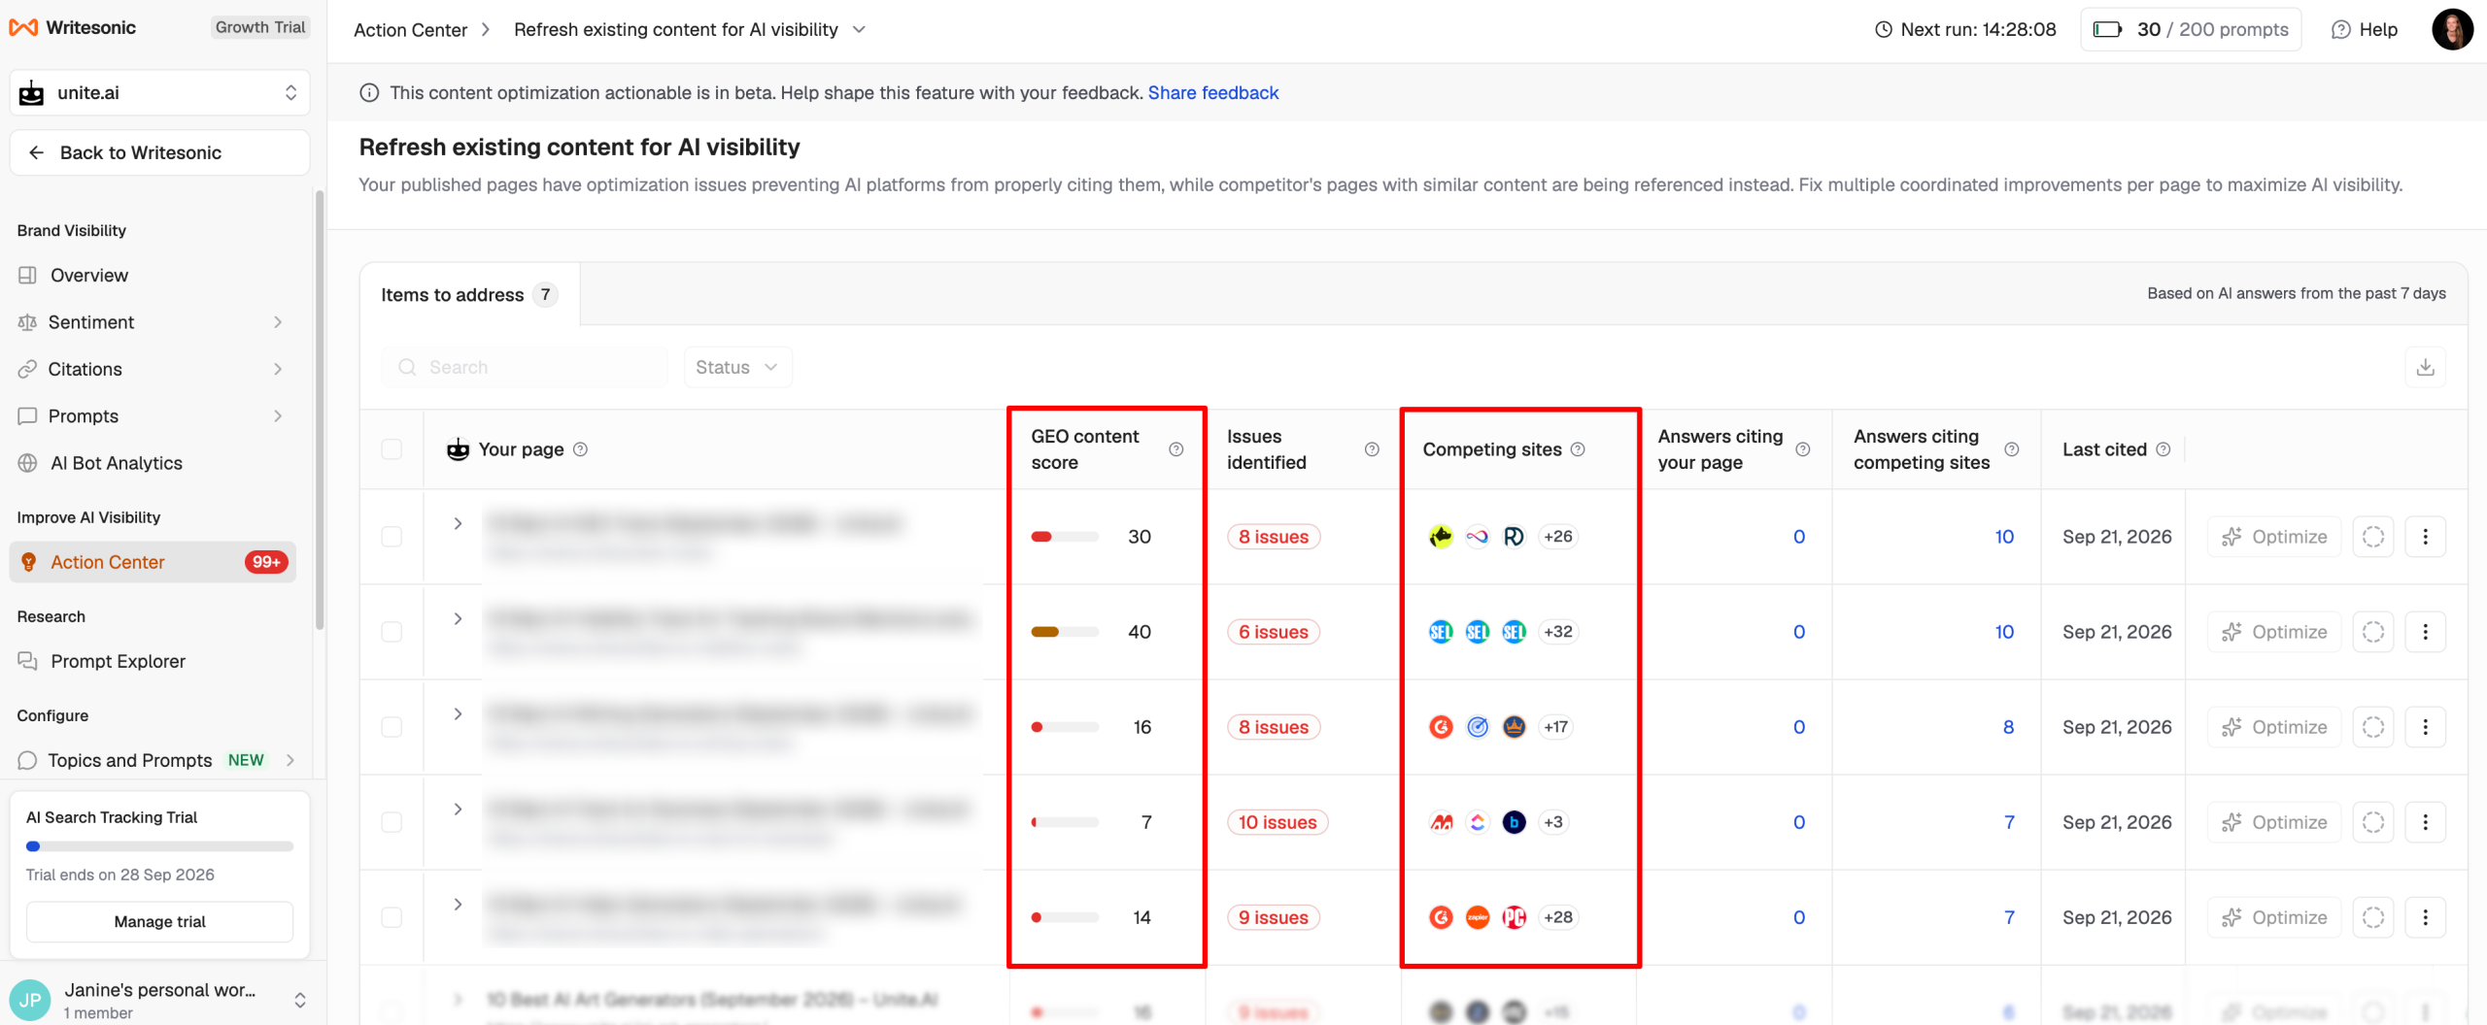The image size is (2487, 1025).
Task: Open three-dot menu for the 14 score row
Action: [2425, 917]
